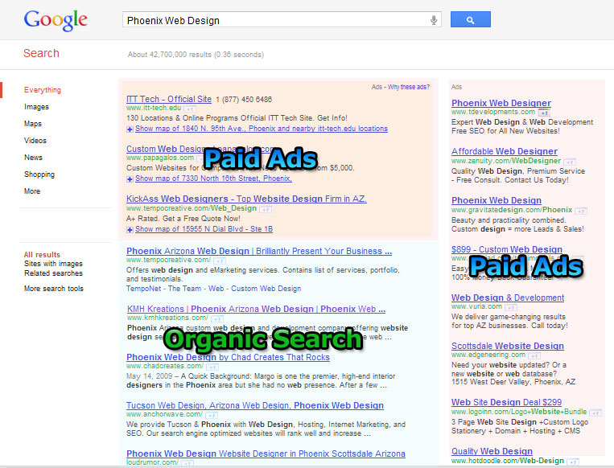The width and height of the screenshot is (614, 468).
Task: Click +1 button beside gravitatedesign.com/Phoenix
Action: (581, 211)
